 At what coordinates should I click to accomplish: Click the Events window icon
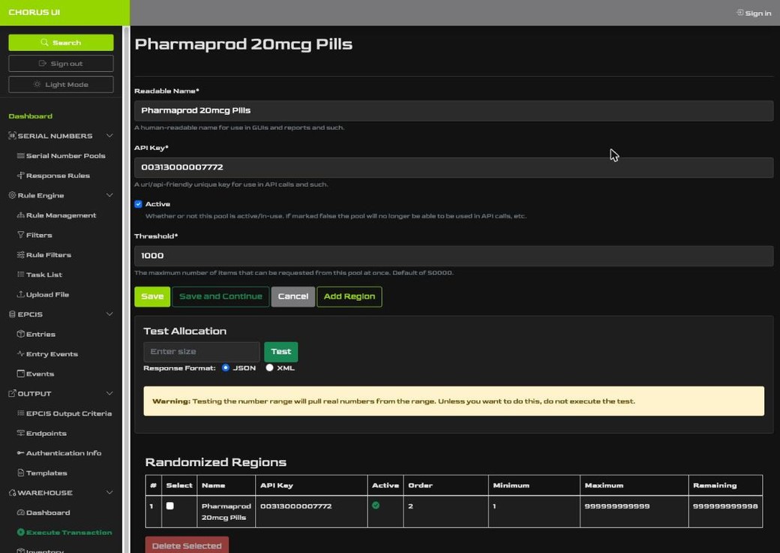(20, 374)
